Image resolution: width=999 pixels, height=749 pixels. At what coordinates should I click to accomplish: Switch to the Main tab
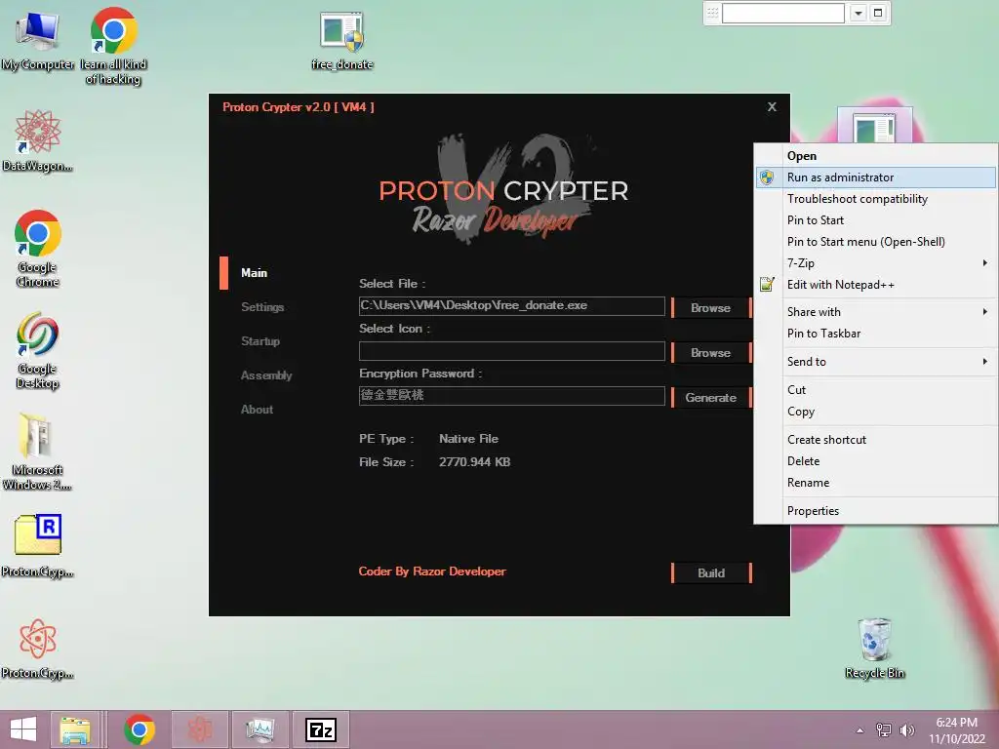(255, 273)
